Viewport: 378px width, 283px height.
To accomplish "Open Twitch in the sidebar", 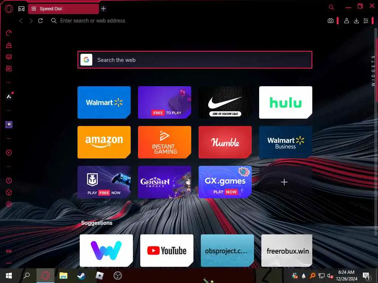I will 9,125.
